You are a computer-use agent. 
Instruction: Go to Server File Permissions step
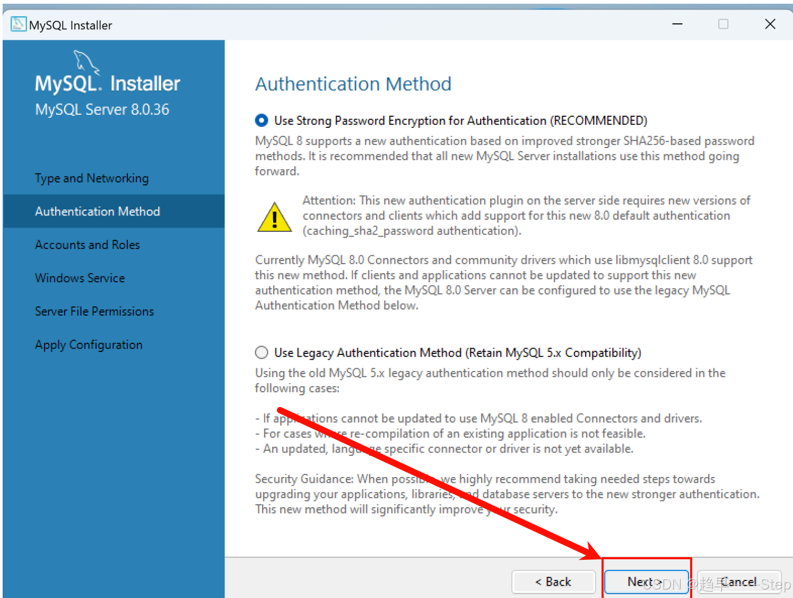point(94,311)
